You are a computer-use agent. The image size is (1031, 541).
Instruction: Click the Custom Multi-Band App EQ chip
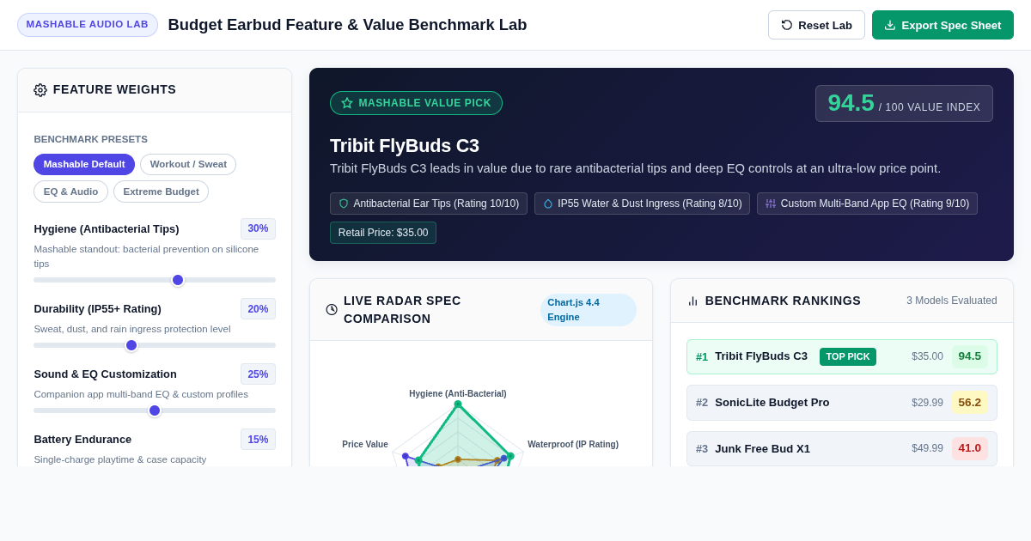tap(867, 204)
